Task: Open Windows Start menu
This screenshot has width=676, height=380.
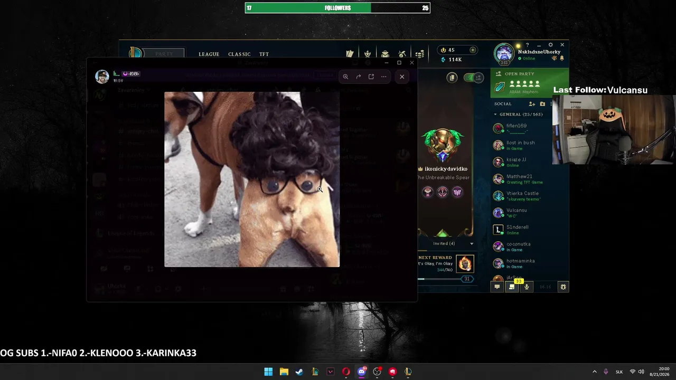Action: click(x=268, y=372)
